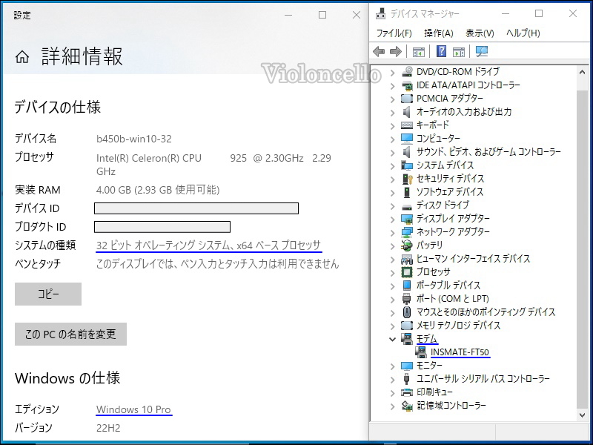Expand the ユニバーサル シリアル バス コントローラー category
Viewport: 593px width, 445px height.
pos(392,379)
